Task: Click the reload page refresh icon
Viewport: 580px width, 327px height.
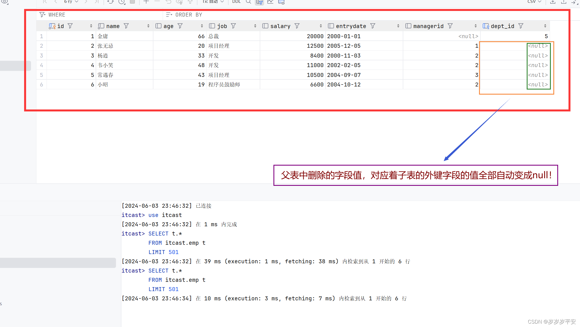Action: pos(110,2)
